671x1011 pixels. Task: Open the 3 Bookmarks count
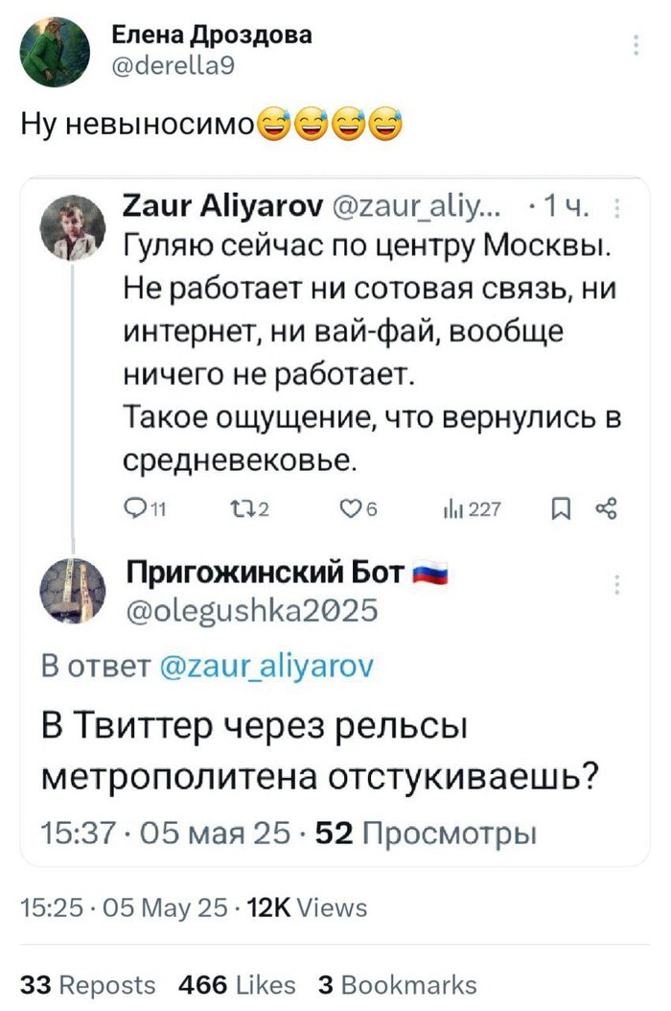point(396,984)
